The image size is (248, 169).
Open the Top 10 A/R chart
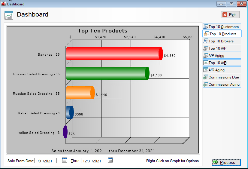coord(222,63)
